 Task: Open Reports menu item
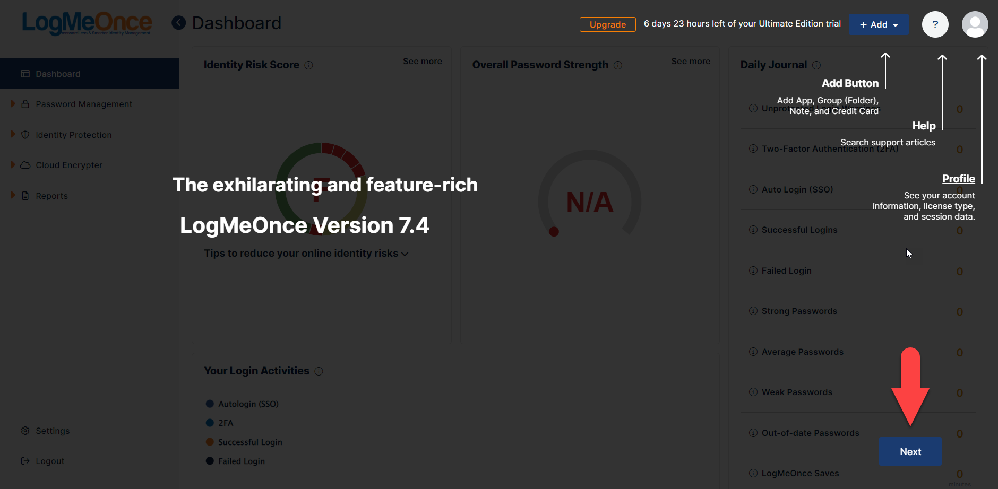(51, 196)
